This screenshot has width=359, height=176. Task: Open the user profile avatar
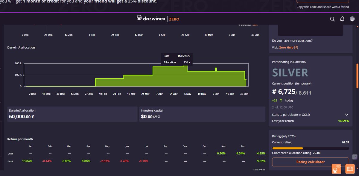click(352, 19)
